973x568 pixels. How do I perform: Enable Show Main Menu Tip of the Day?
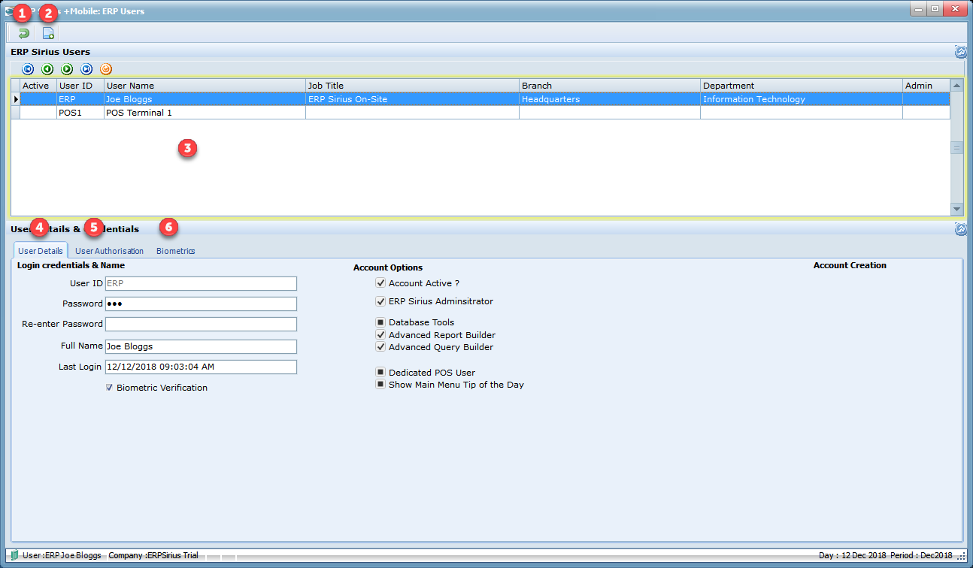tap(380, 384)
